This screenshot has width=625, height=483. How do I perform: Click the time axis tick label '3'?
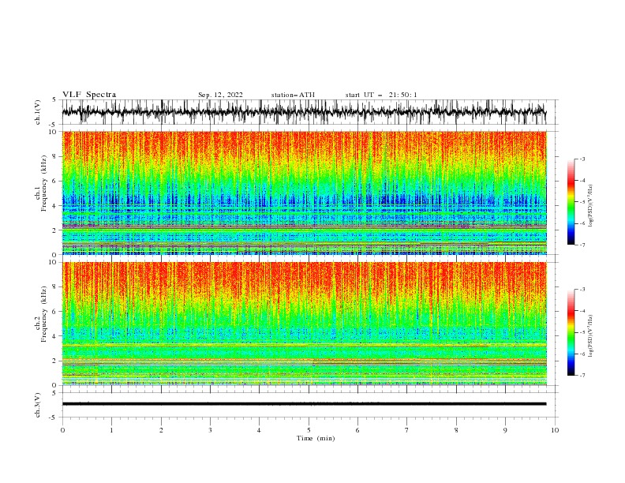(210, 430)
